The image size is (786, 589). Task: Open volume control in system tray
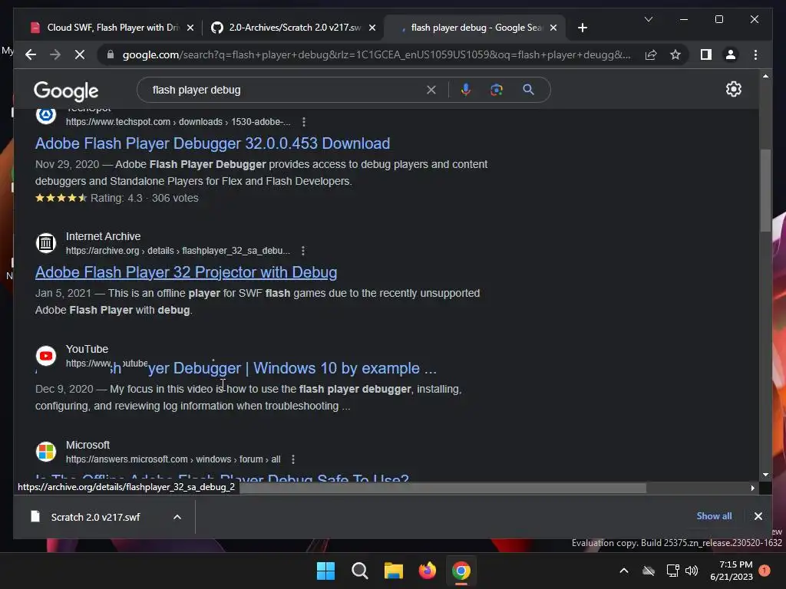click(692, 571)
